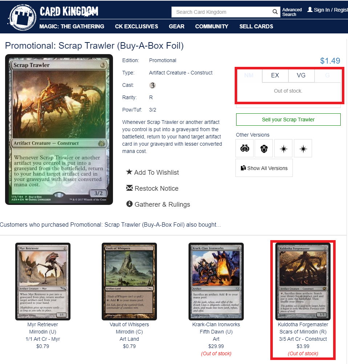
Task: Click the Promotional edition value
Action: click(x=162, y=60)
